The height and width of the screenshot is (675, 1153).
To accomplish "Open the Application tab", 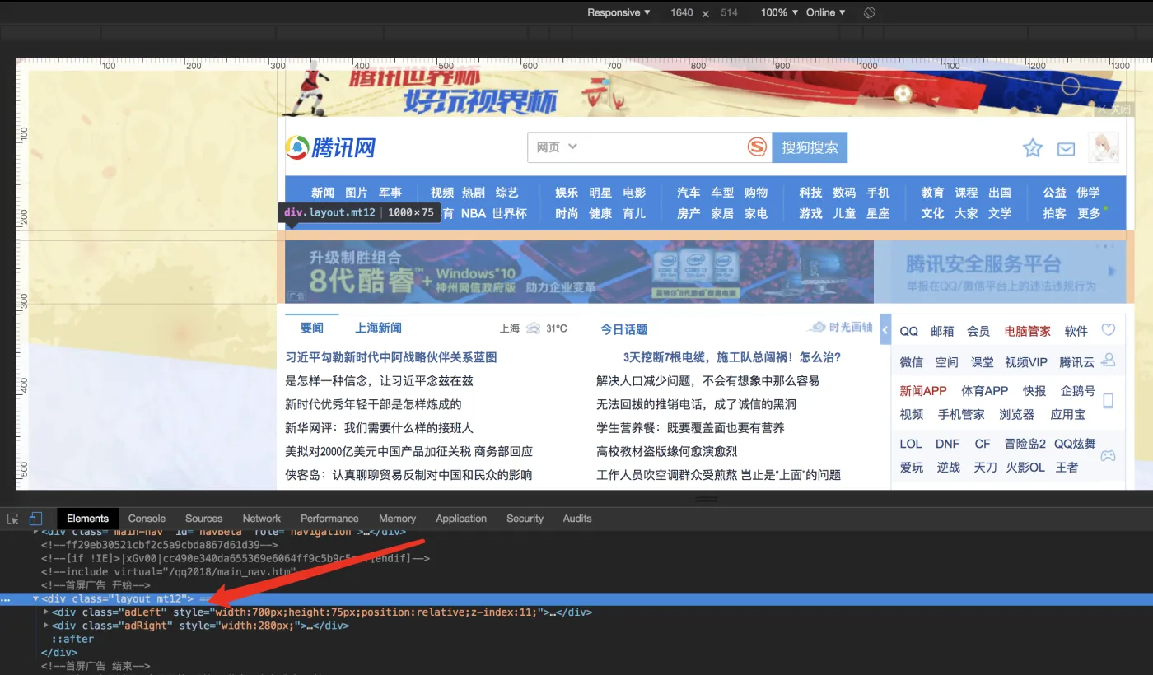I will click(x=461, y=519).
